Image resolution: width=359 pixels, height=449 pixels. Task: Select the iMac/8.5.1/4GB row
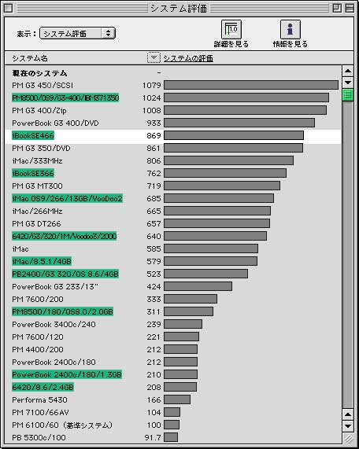[x=173, y=261]
